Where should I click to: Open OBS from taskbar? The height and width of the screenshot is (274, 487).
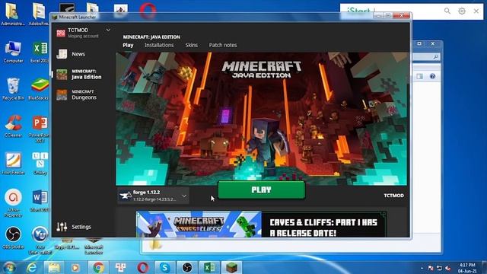tap(187, 267)
